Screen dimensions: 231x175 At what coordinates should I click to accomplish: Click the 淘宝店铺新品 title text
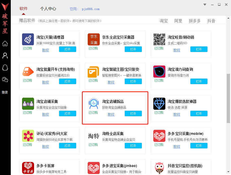pyautogui.click(x=113, y=102)
